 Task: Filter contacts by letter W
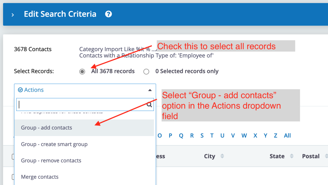[x=244, y=135]
